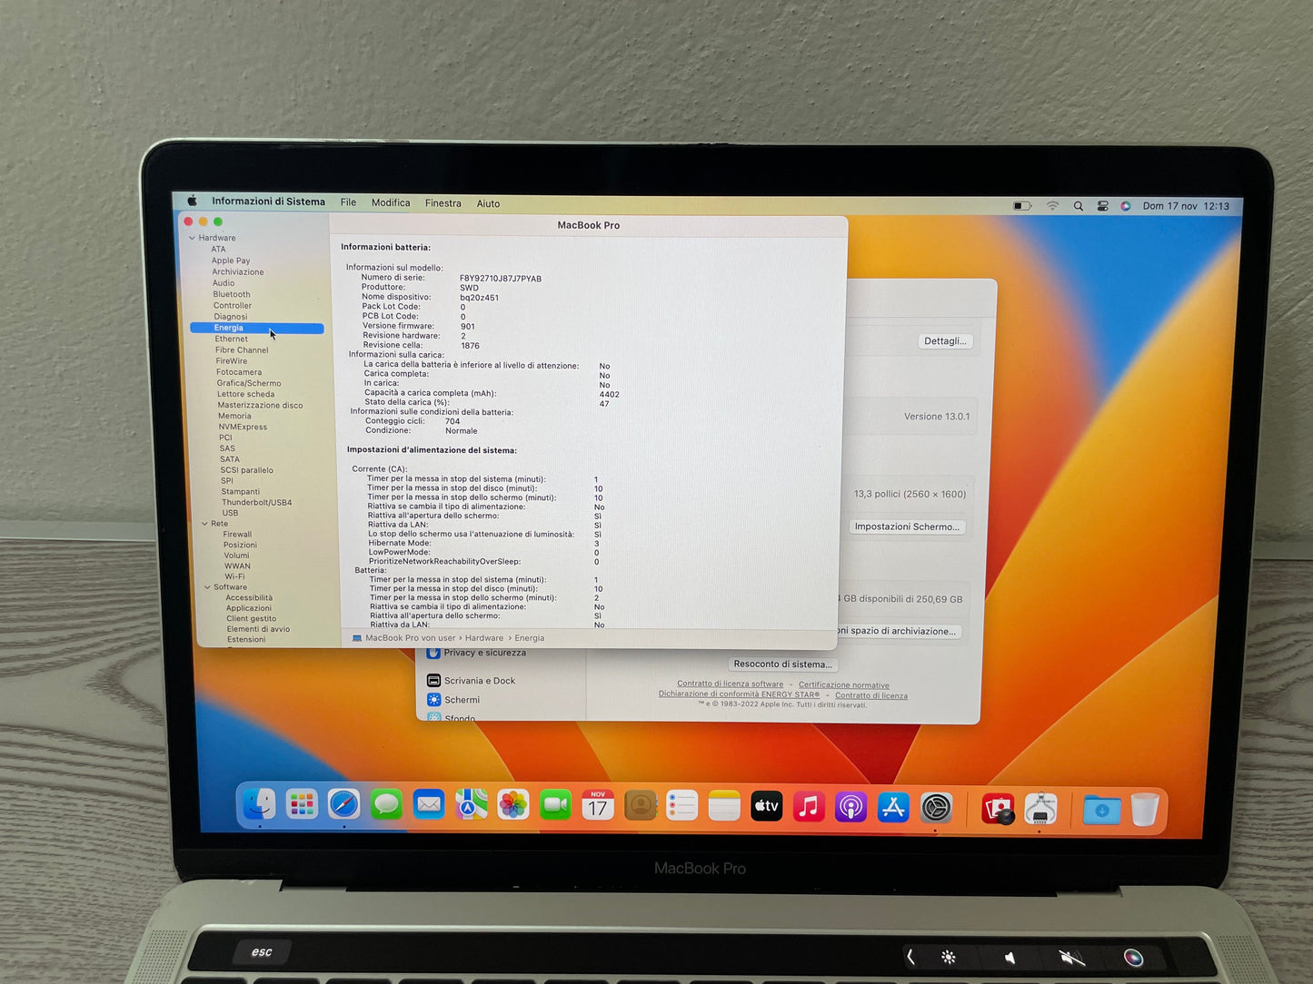Open the Aiuto menu
The width and height of the screenshot is (1313, 984).
pyautogui.click(x=488, y=203)
